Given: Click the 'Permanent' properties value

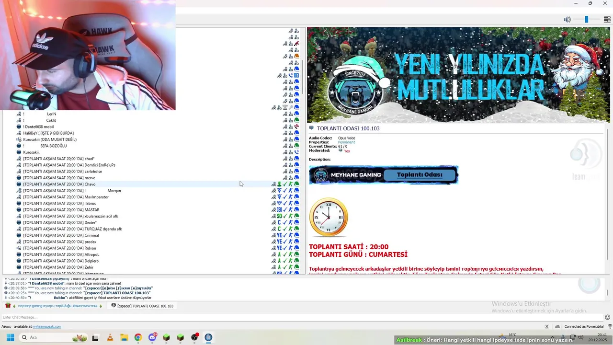Looking at the screenshot, I should pos(346,142).
